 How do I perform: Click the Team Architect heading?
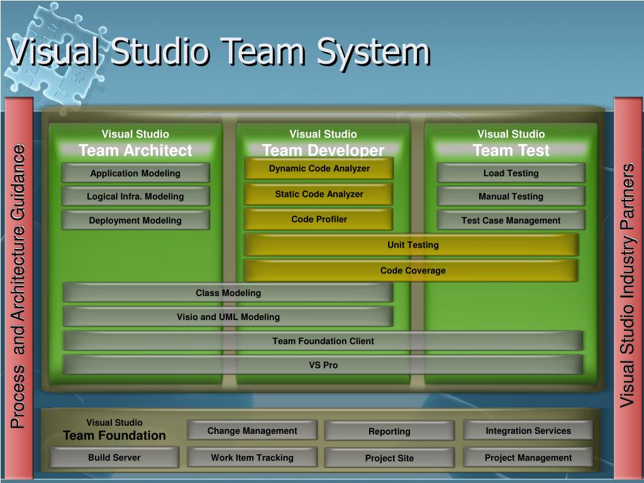point(136,150)
